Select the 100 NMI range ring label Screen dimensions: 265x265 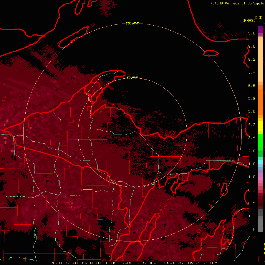(x=132, y=23)
